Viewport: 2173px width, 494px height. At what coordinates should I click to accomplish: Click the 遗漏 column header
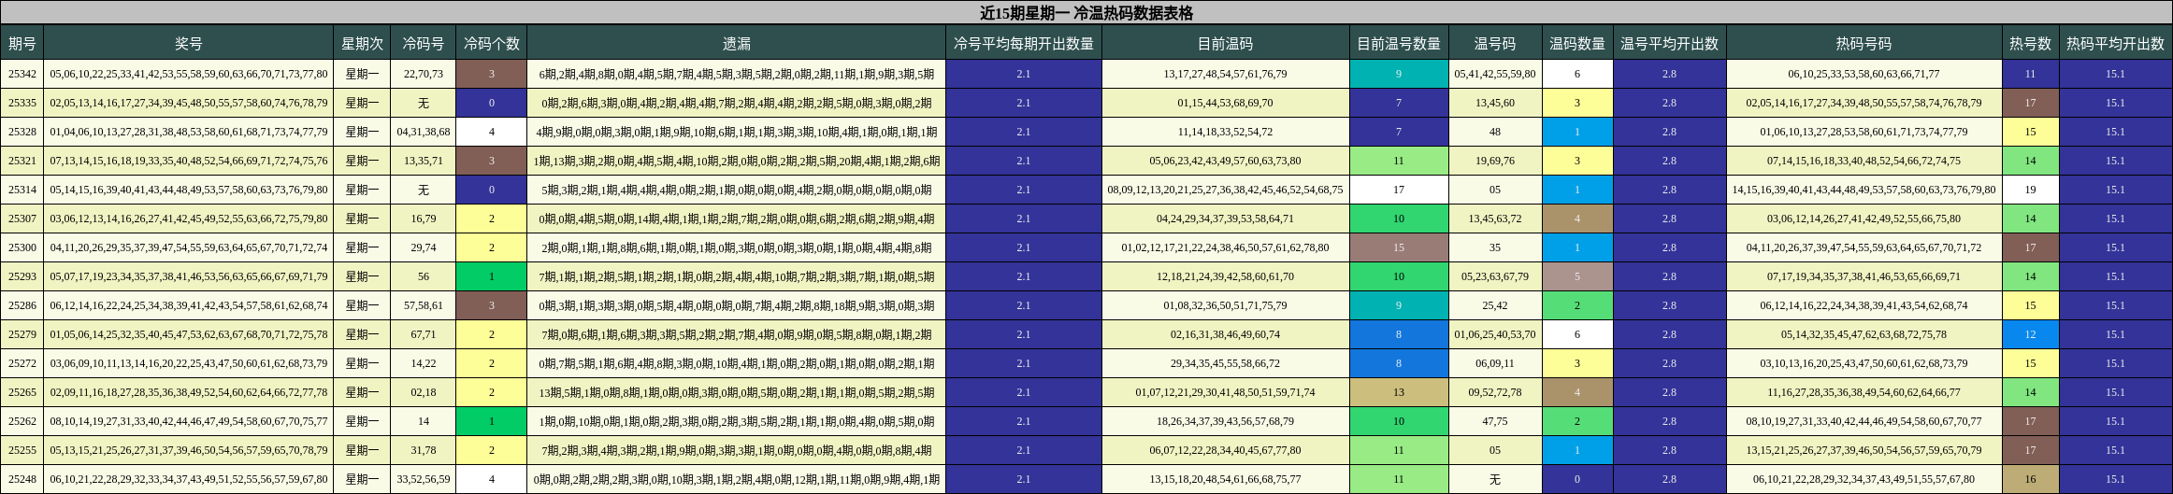coord(737,43)
